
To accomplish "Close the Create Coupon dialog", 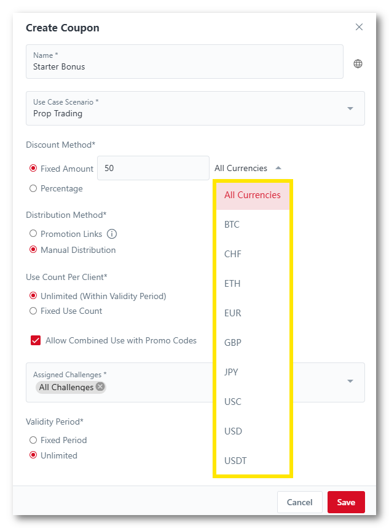I will point(359,27).
